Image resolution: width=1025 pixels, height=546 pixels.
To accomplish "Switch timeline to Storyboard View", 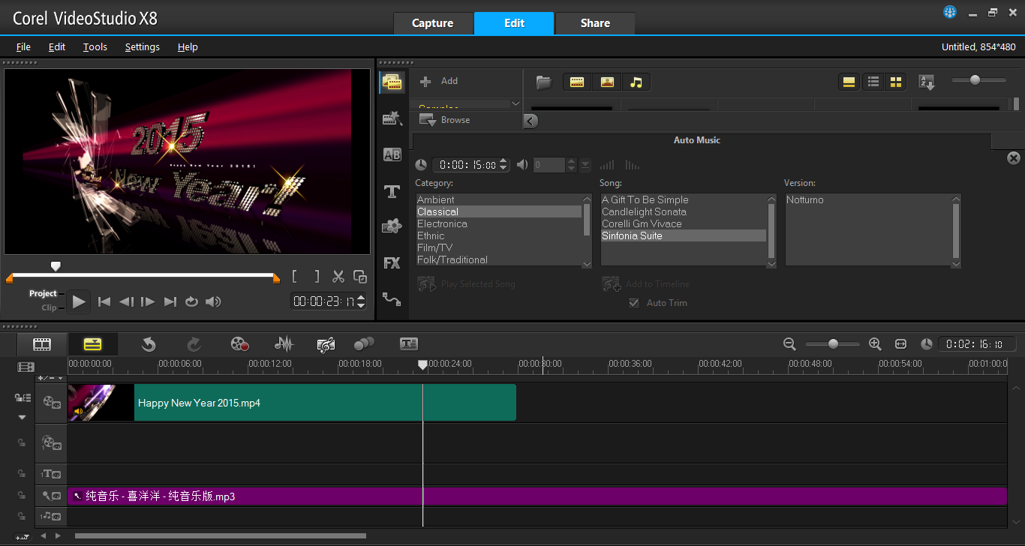I will [x=43, y=344].
